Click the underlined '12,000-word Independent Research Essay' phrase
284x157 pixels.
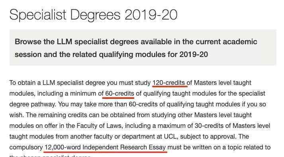105,147
